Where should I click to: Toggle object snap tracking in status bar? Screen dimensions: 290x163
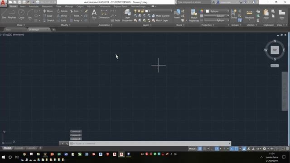232,149
